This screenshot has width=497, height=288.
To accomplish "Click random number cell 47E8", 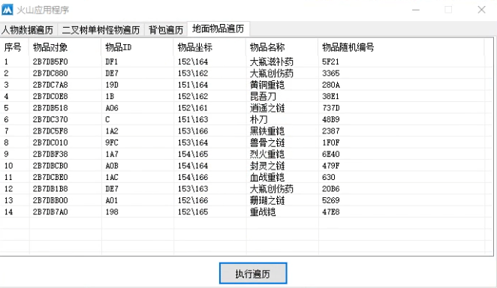I will (x=330, y=211).
